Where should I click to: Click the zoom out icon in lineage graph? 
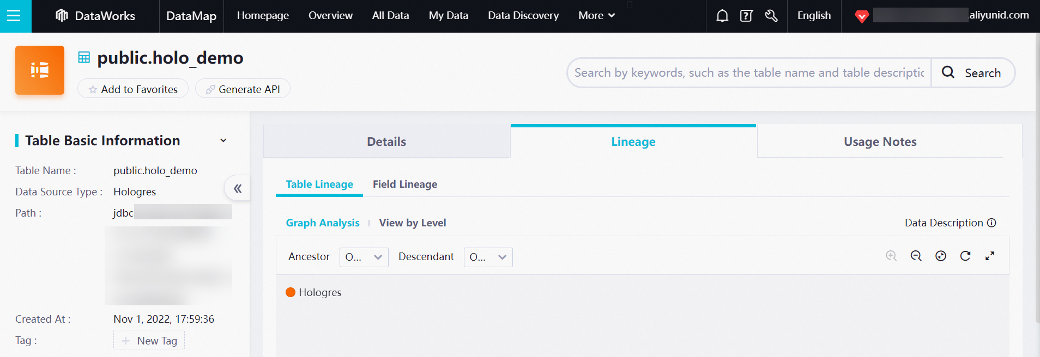[916, 256]
